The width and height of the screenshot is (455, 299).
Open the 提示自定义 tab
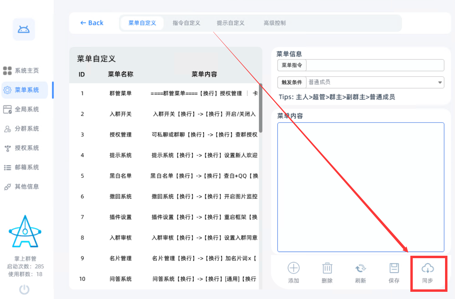point(230,23)
